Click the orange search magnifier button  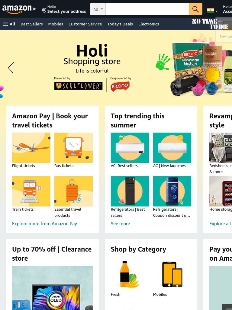[195, 9]
